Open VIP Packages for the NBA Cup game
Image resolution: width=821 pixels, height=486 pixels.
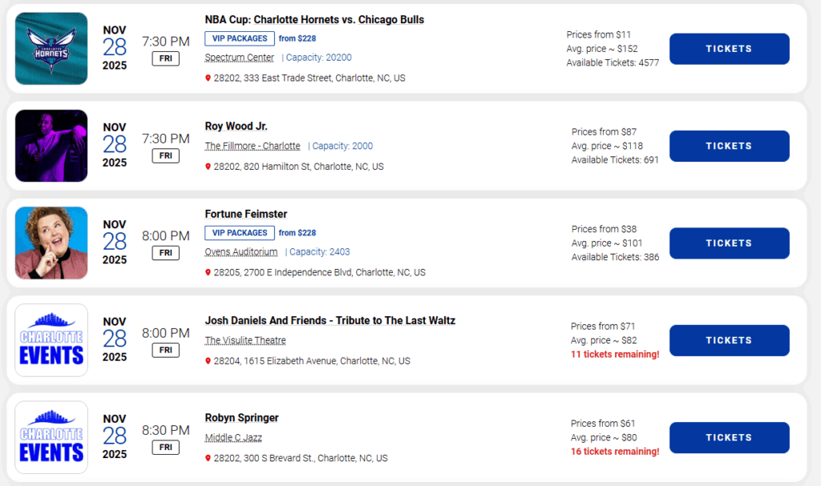(239, 38)
